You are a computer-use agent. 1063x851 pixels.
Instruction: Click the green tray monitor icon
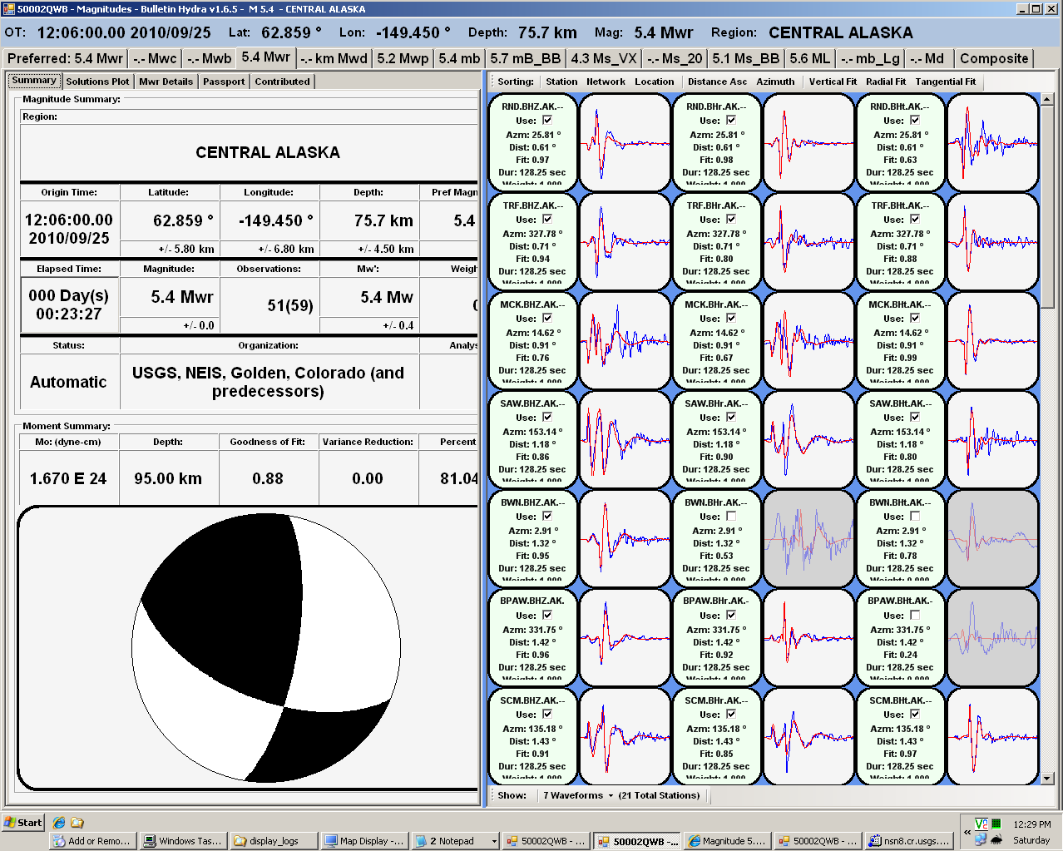pyautogui.click(x=996, y=824)
